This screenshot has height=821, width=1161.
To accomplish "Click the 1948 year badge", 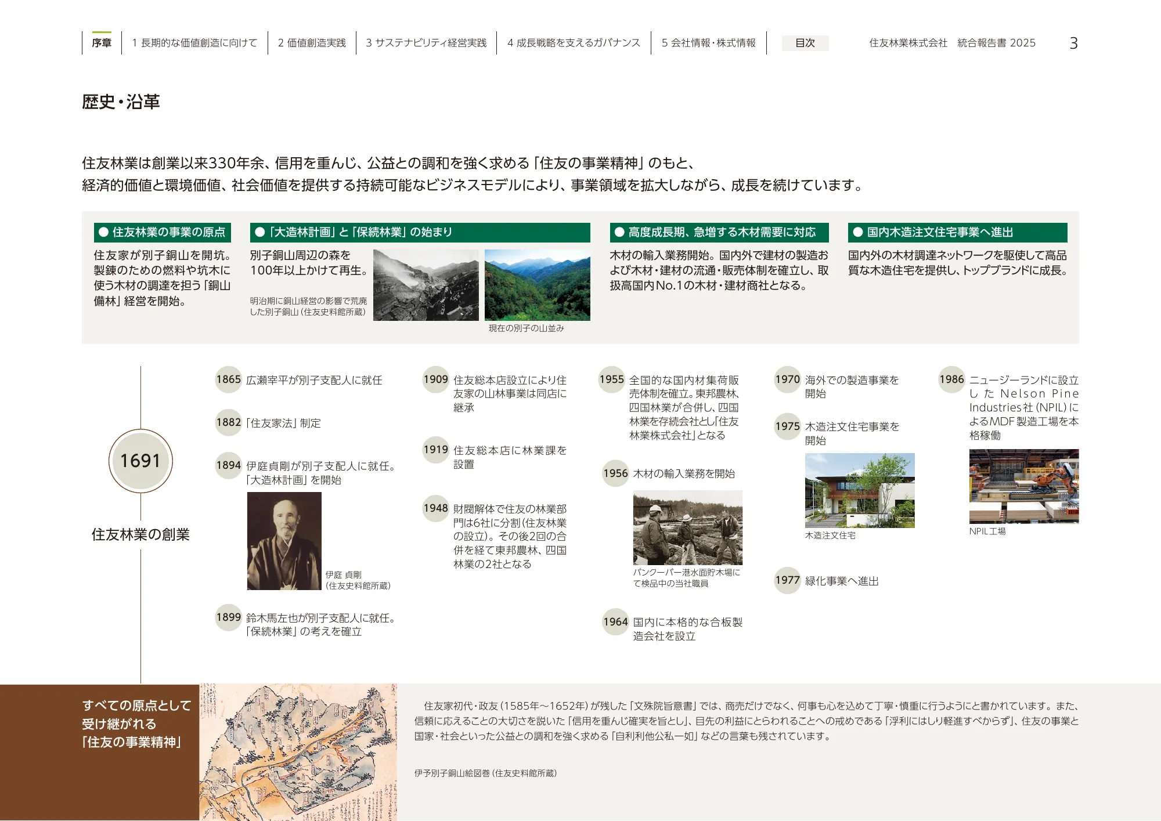I will click(435, 508).
